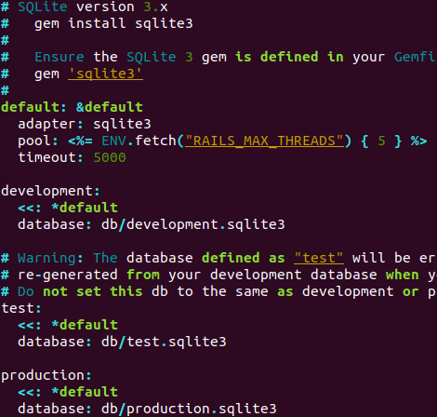Click the 'default:' key at line start

point(33,107)
